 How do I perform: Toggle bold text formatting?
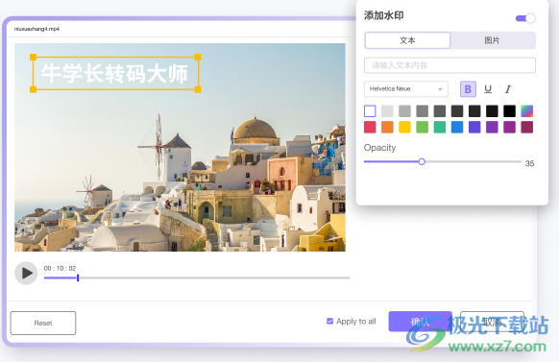pos(468,89)
